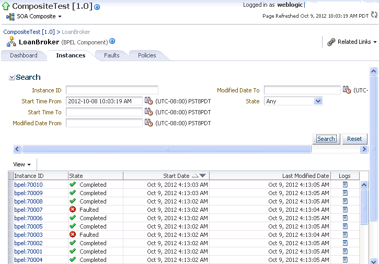Click the Reset button
This screenshot has width=379, height=264.
(354, 139)
